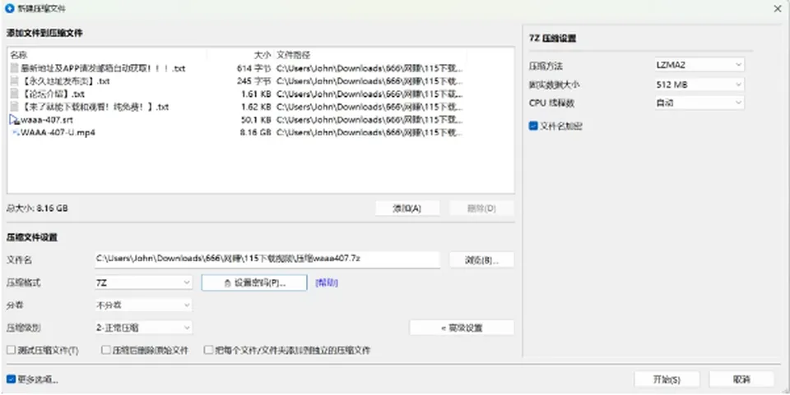Open the 压缩格式 7Z dropdown

(x=143, y=283)
